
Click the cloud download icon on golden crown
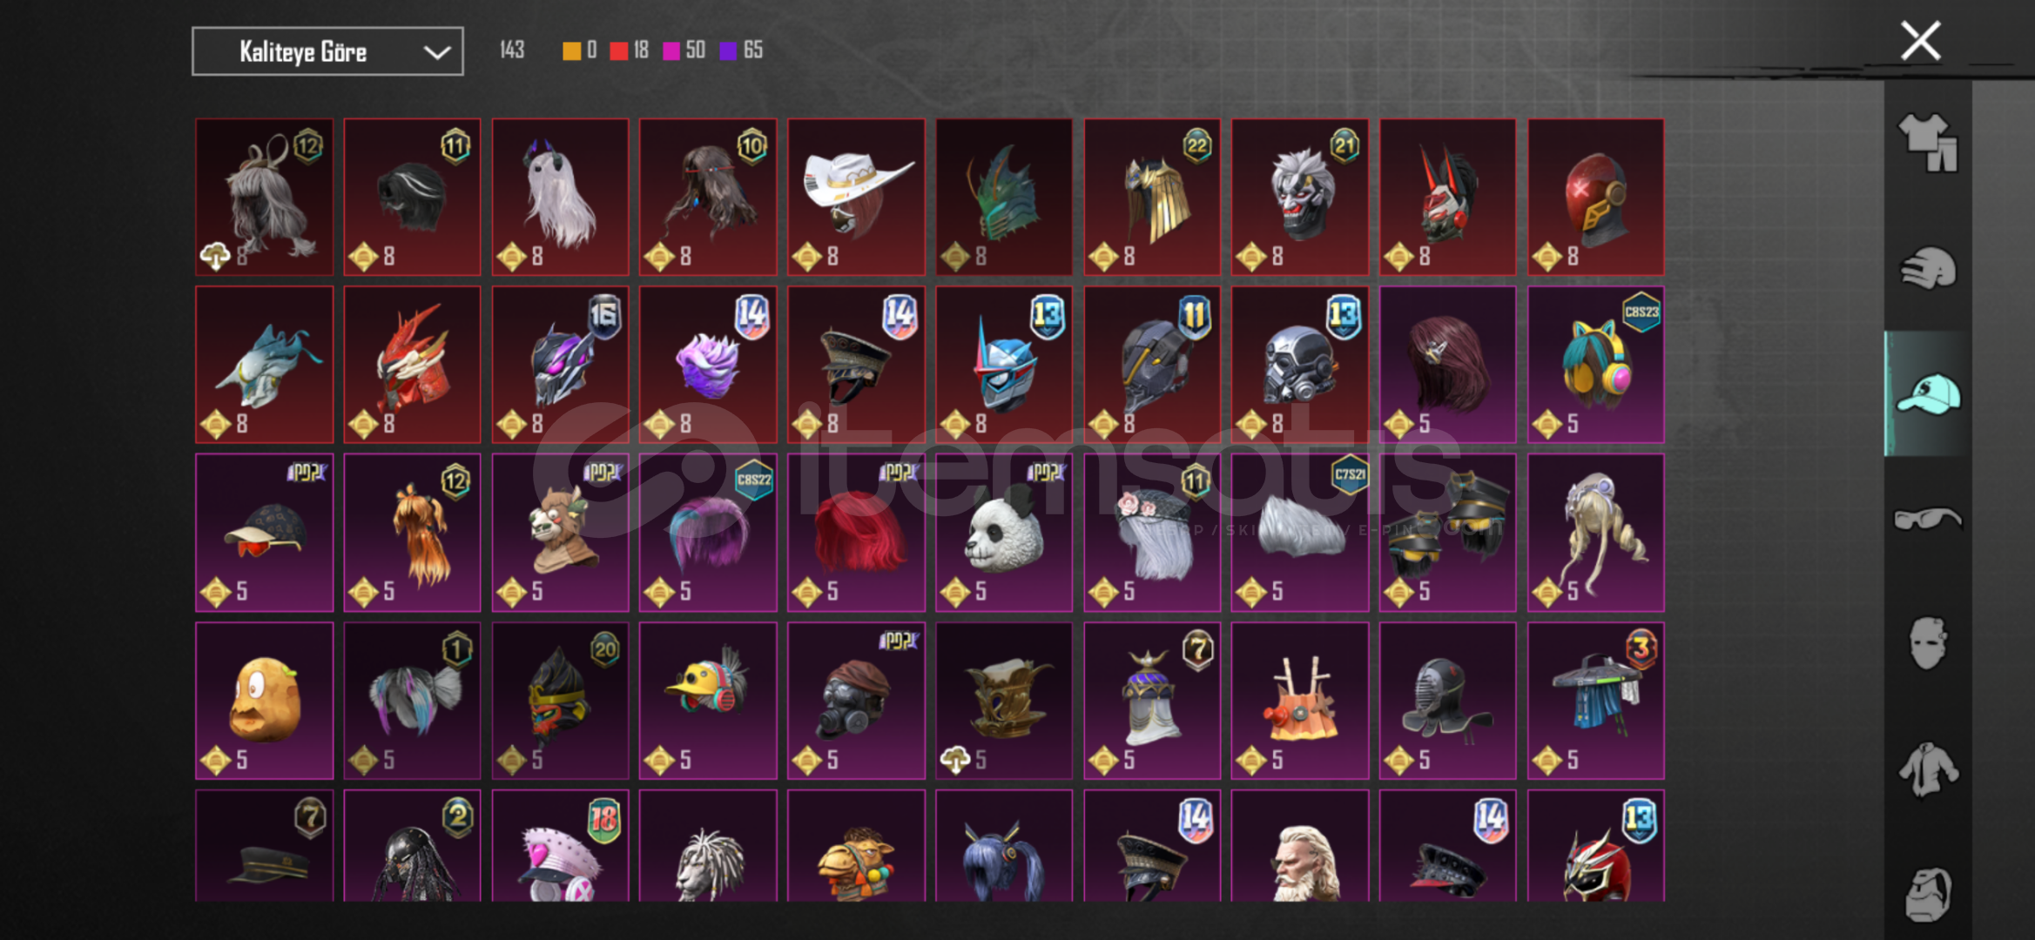(x=955, y=760)
